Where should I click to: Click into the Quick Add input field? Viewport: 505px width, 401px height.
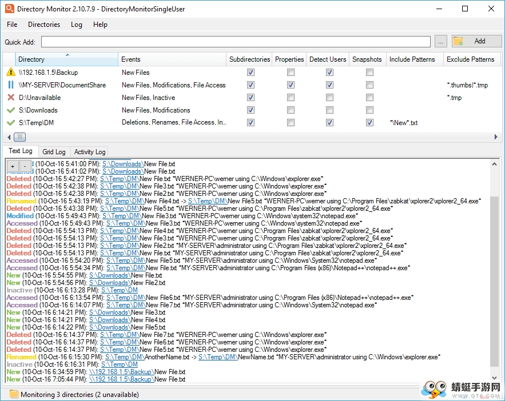click(x=236, y=42)
